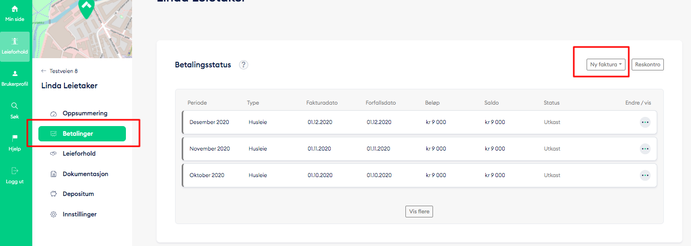Go back to Testveien 8
The width and height of the screenshot is (691, 246).
click(59, 71)
